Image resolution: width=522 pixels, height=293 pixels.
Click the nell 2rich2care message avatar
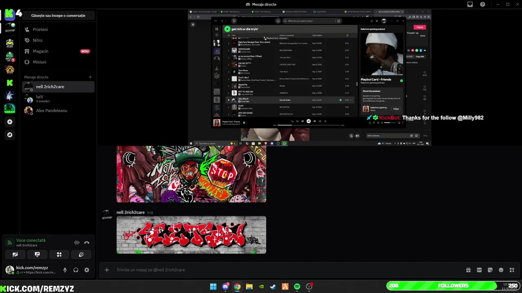coord(107,215)
